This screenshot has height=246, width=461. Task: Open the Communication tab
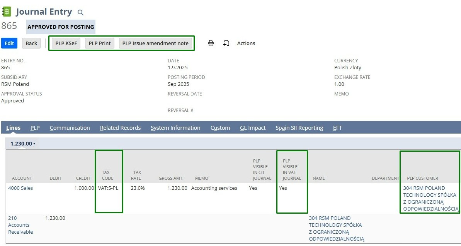pyautogui.click(x=70, y=128)
